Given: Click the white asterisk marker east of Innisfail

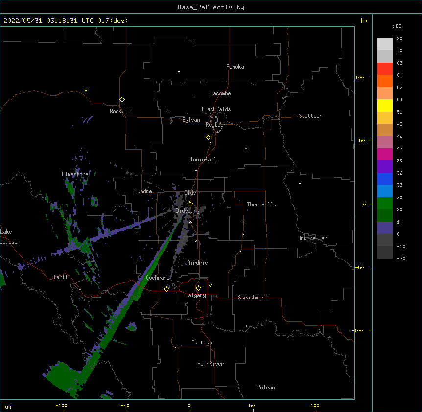Looking at the screenshot, I should point(246,148).
